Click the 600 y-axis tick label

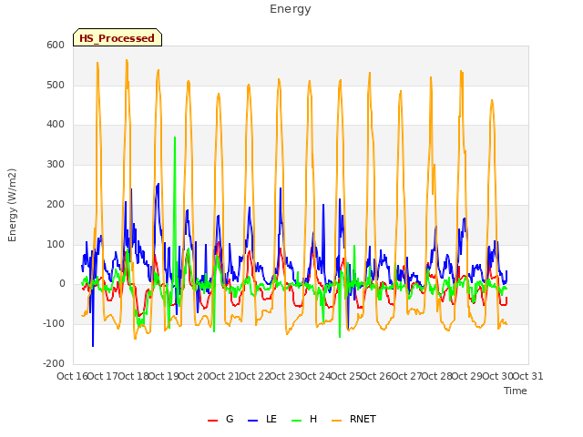[56, 45]
